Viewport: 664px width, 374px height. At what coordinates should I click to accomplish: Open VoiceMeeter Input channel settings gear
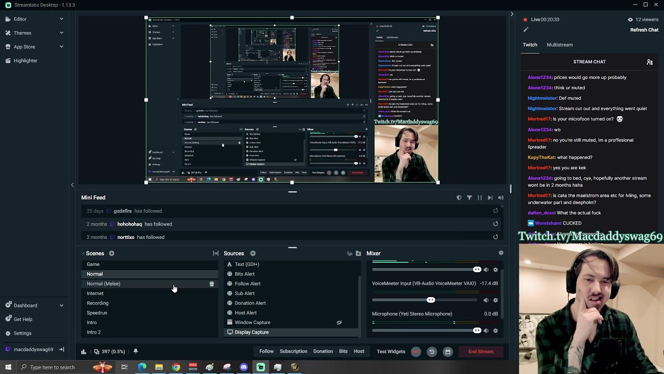495,300
